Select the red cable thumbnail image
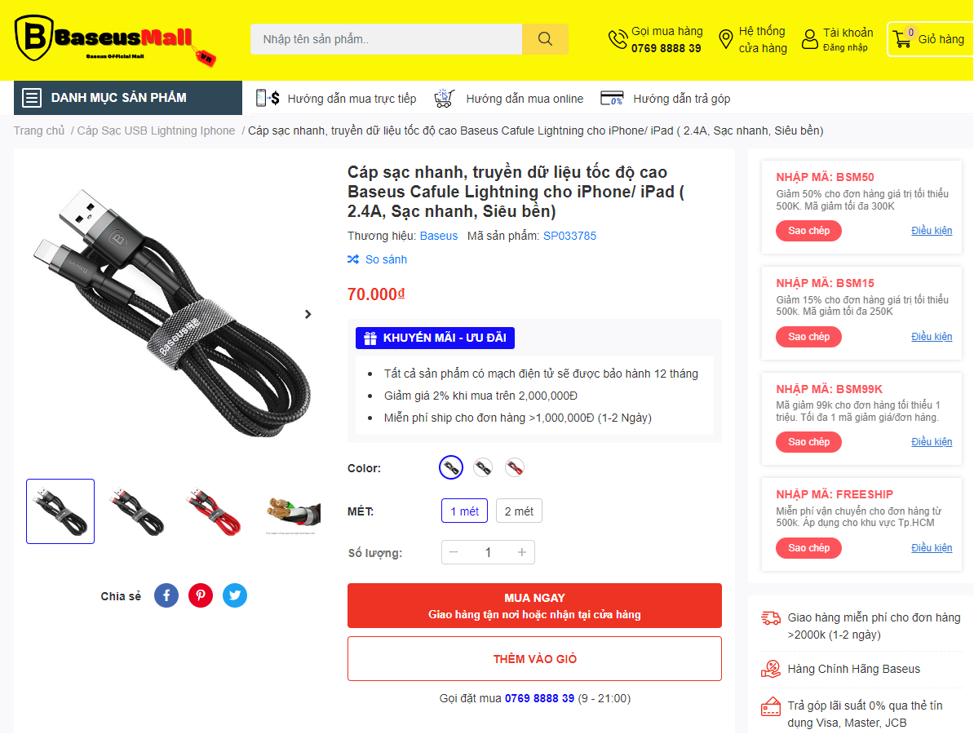 pyautogui.click(x=215, y=511)
